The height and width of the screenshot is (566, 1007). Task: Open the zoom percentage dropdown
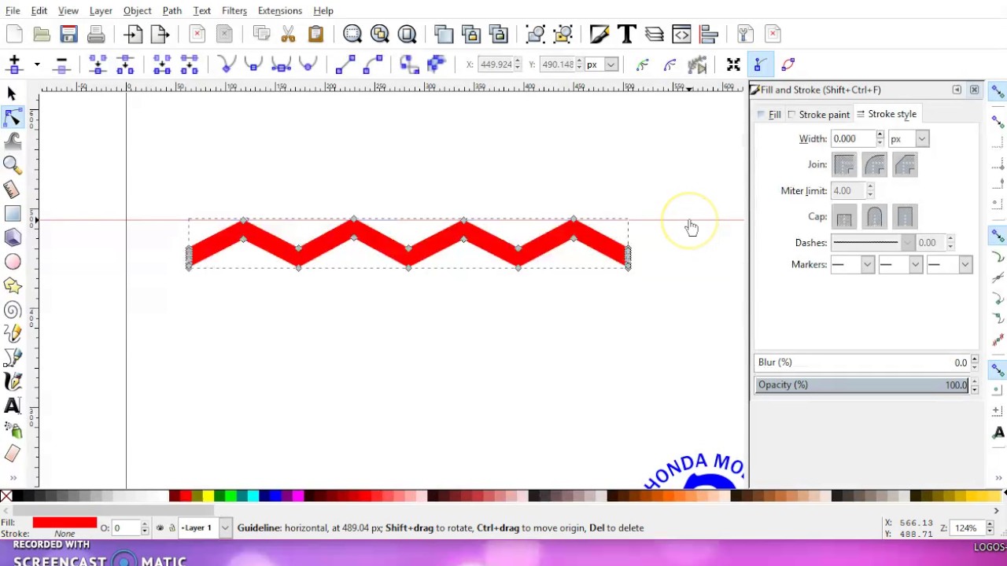(990, 528)
